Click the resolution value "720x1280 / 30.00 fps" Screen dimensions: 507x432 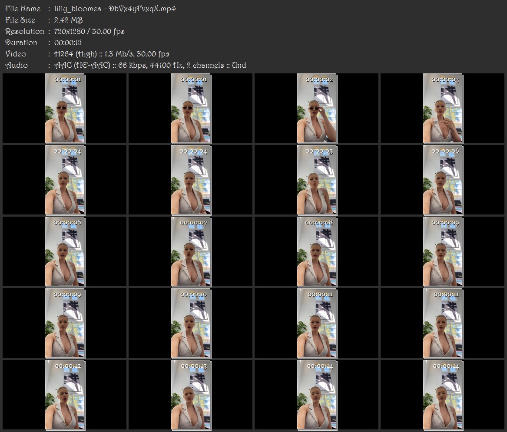(89, 31)
